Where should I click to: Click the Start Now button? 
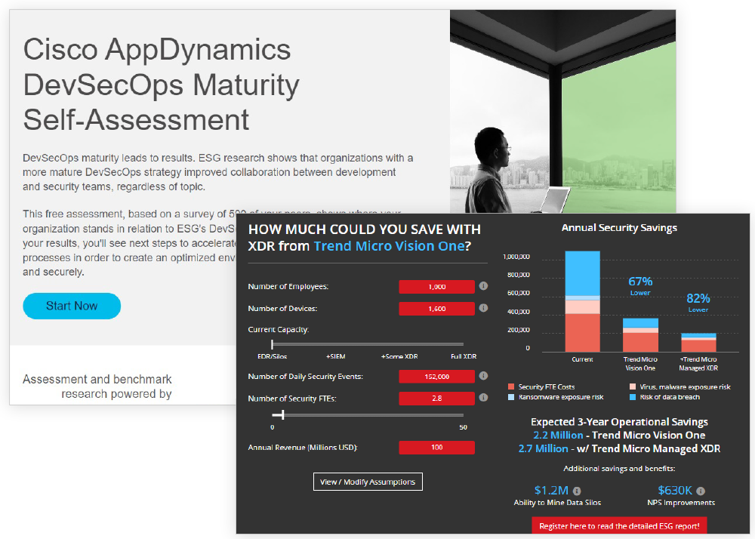[72, 306]
